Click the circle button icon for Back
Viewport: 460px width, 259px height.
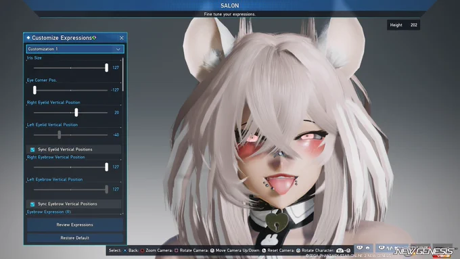[142, 250]
